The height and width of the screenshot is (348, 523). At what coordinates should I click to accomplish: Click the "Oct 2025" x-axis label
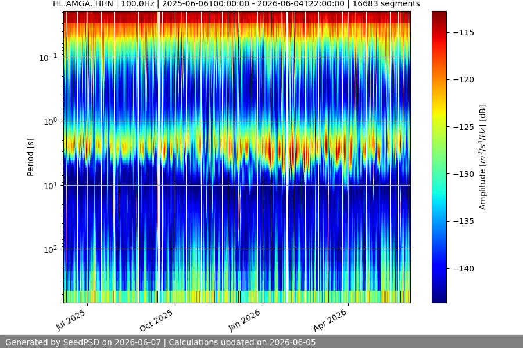156,320
